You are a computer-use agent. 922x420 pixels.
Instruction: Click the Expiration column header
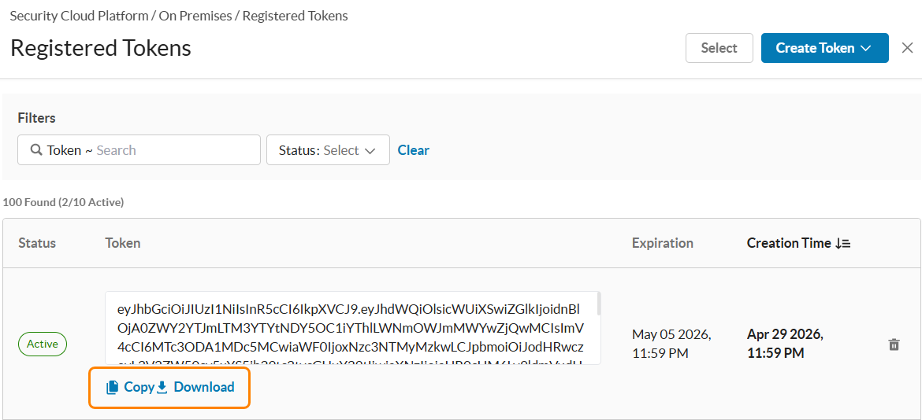coord(663,244)
